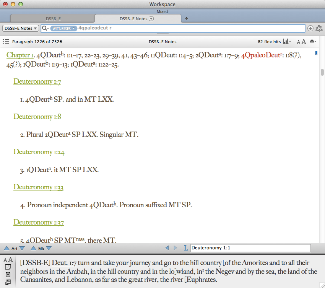Image resolution: width=325 pixels, height=288 pixels.
Task: Click the blue bookmark marker icon
Action: (316, 53)
